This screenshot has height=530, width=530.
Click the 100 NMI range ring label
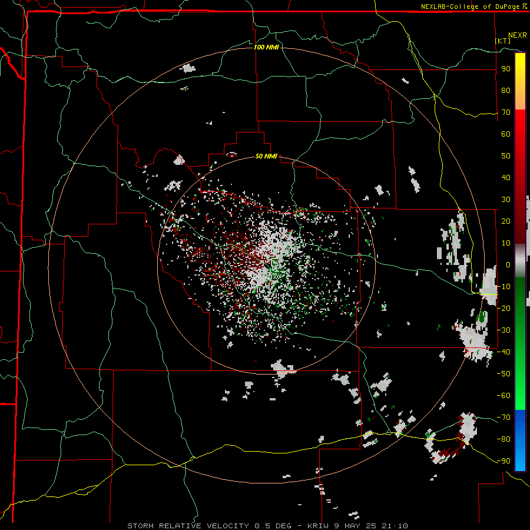coord(266,47)
